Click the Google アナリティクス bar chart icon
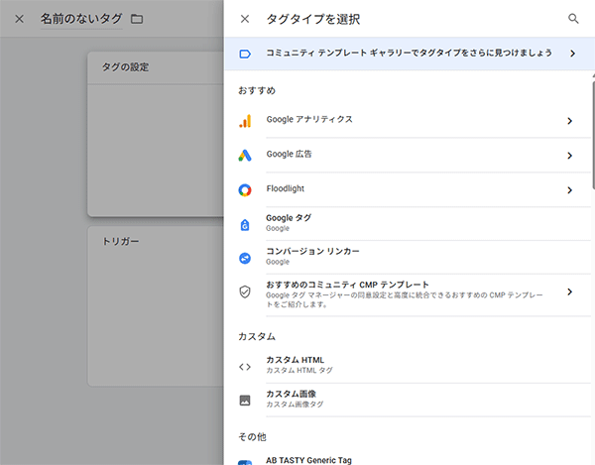 (245, 121)
